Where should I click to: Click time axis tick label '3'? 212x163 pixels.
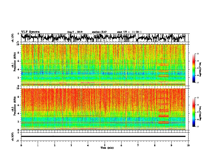71,145
